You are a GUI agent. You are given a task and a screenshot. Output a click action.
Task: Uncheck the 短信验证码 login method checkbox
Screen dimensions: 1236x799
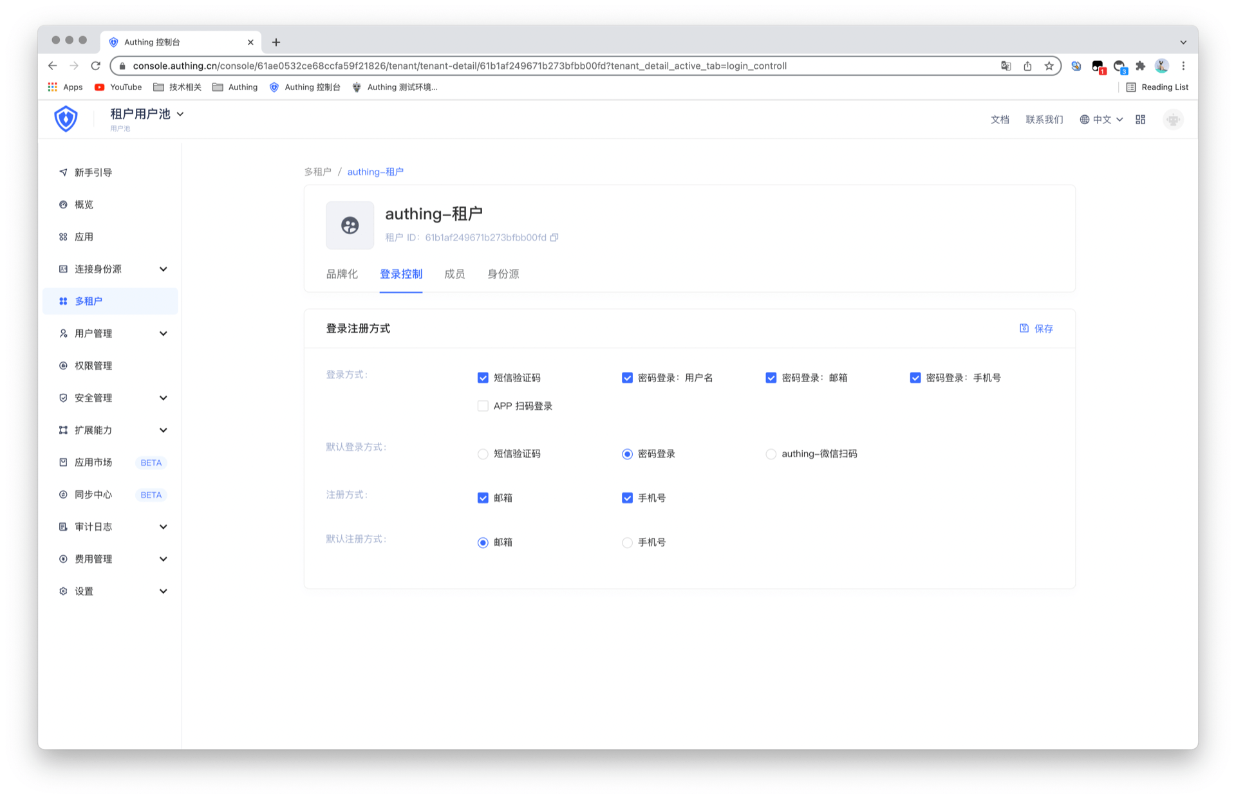483,378
